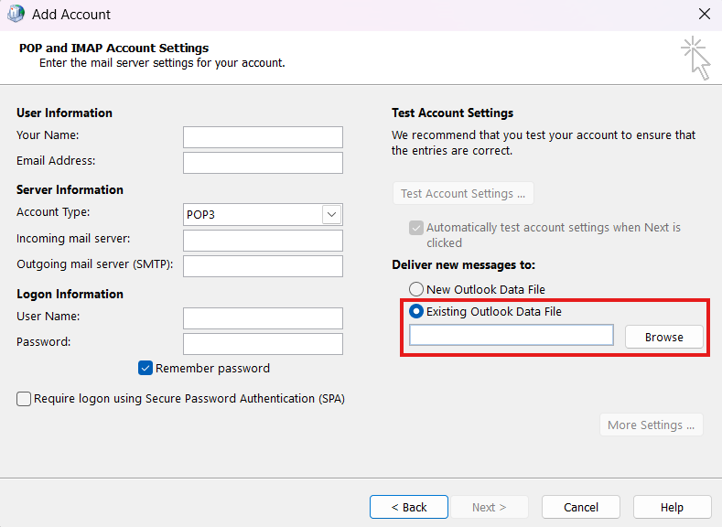
Task: Toggle Automatically test account settings checkbox
Action: (x=416, y=228)
